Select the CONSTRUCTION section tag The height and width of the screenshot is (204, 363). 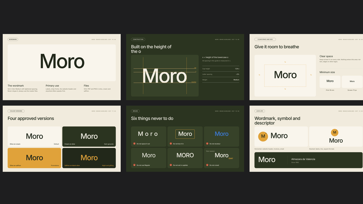point(138,39)
